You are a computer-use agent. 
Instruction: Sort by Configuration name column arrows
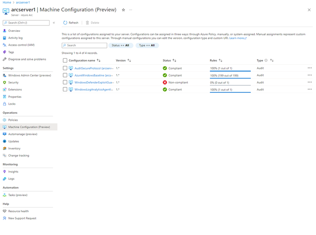pos(99,60)
